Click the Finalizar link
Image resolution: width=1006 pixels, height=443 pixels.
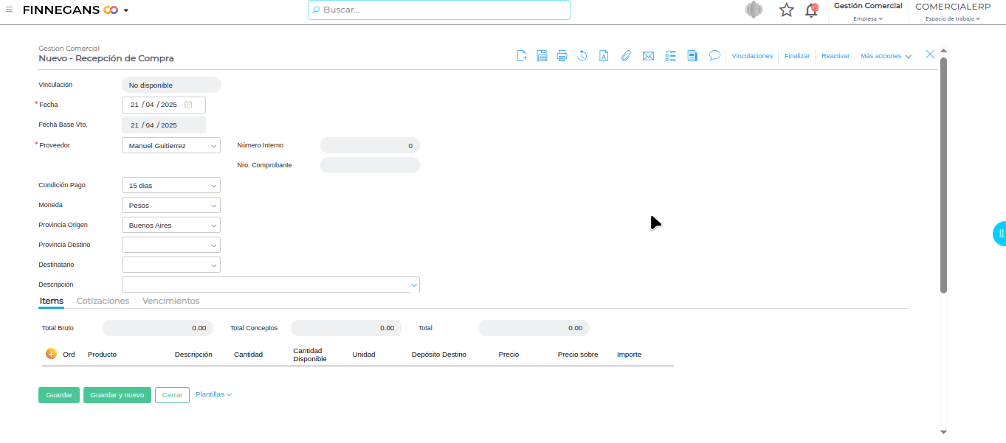coord(797,56)
